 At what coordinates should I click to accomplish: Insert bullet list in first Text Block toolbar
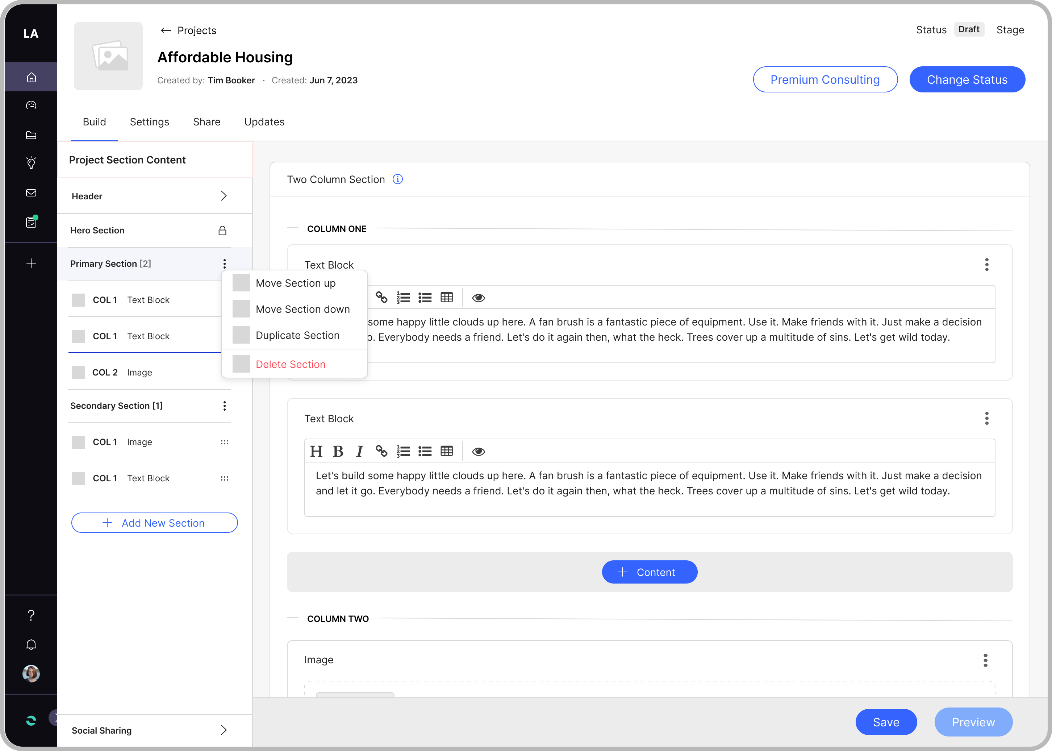tap(425, 298)
